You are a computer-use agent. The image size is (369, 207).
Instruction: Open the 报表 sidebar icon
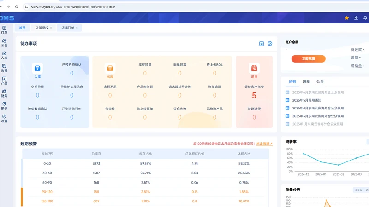[4, 106]
